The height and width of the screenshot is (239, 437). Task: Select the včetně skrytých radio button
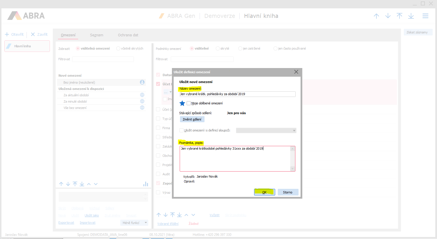coord(118,48)
